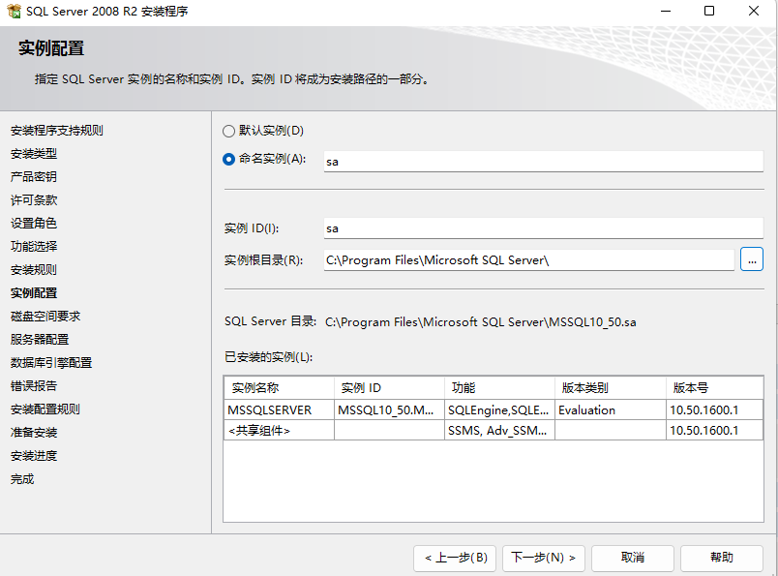Go back with 上一步(B) button
This screenshot has width=778, height=576.
(x=457, y=559)
